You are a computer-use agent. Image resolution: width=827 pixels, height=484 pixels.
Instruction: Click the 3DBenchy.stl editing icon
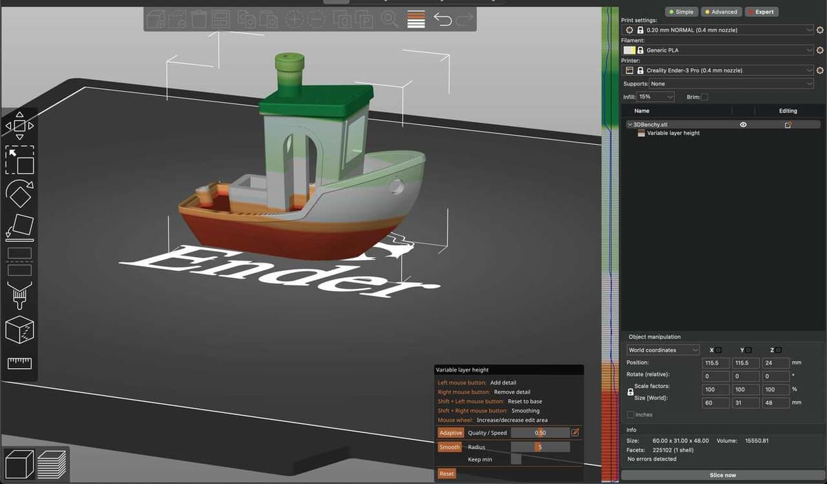tap(788, 125)
